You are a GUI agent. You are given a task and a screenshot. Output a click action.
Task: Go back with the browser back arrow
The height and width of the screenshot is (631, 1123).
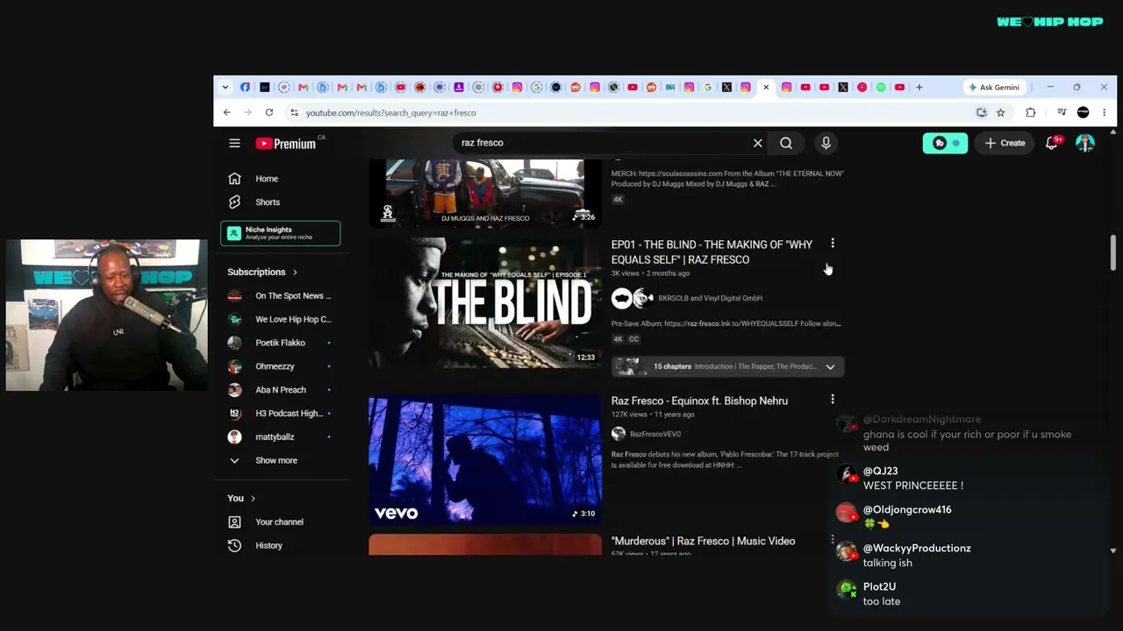[227, 112]
